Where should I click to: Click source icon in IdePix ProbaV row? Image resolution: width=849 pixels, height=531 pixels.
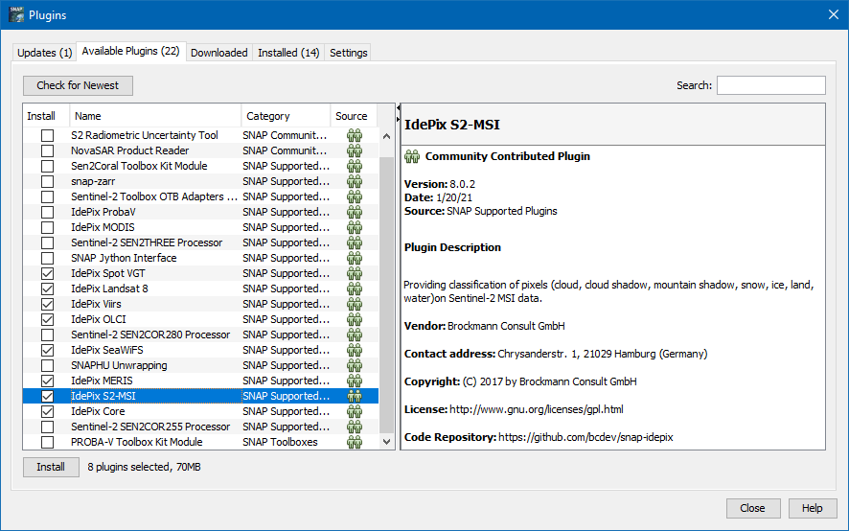(355, 212)
